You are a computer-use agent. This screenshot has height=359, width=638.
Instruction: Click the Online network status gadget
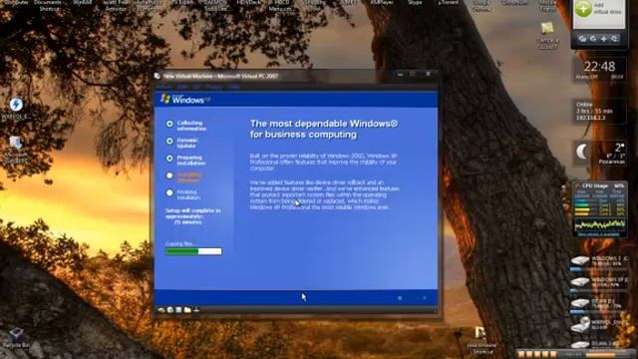point(599,111)
